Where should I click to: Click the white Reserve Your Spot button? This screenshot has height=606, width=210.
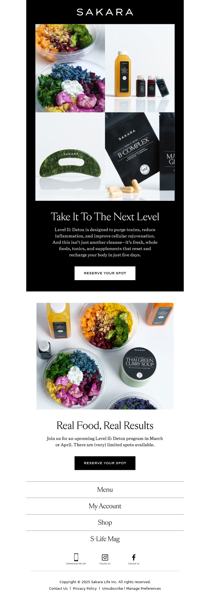pyautogui.click(x=105, y=273)
